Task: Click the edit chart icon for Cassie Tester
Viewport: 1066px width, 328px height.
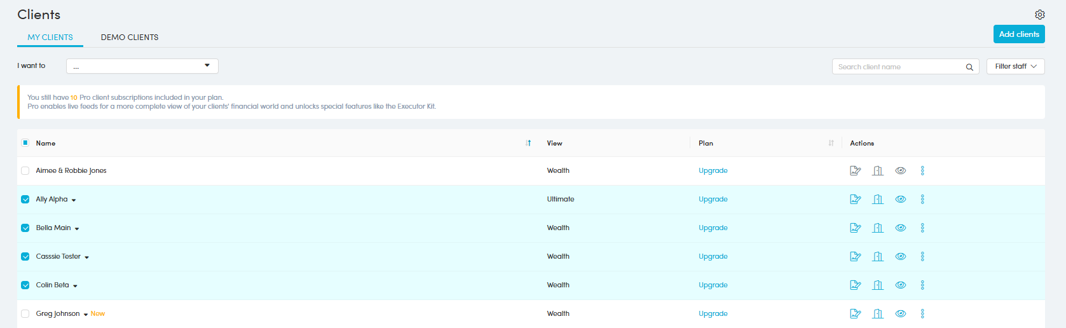Action: (855, 256)
